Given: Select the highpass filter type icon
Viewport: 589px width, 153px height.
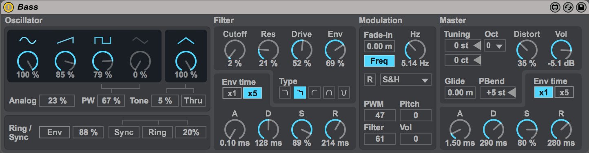Looking at the screenshot, I should click(x=314, y=93).
